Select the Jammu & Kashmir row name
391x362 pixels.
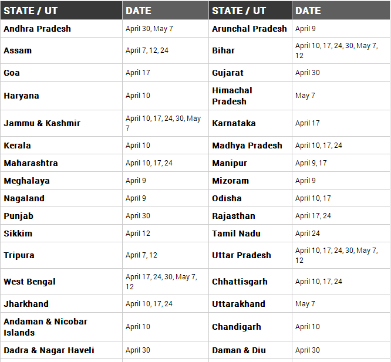(42, 123)
